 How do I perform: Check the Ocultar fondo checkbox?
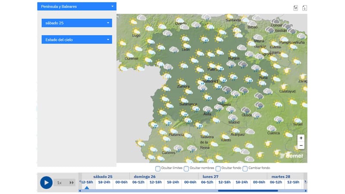[218, 169]
